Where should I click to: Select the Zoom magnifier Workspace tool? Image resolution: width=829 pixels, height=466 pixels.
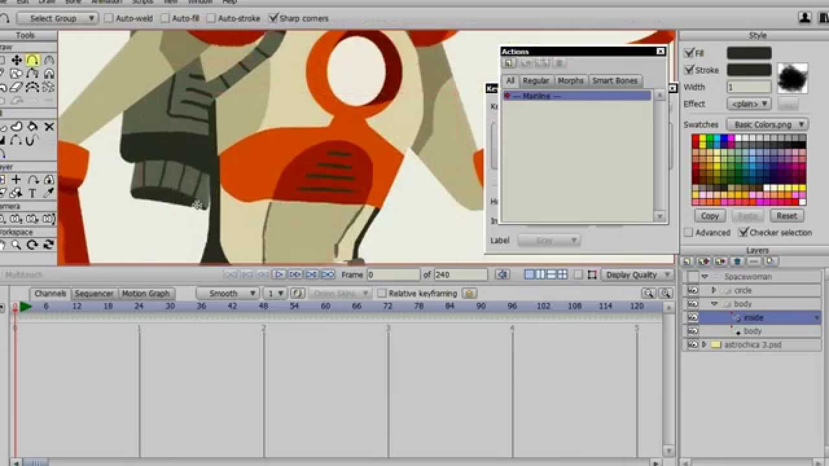tap(17, 245)
